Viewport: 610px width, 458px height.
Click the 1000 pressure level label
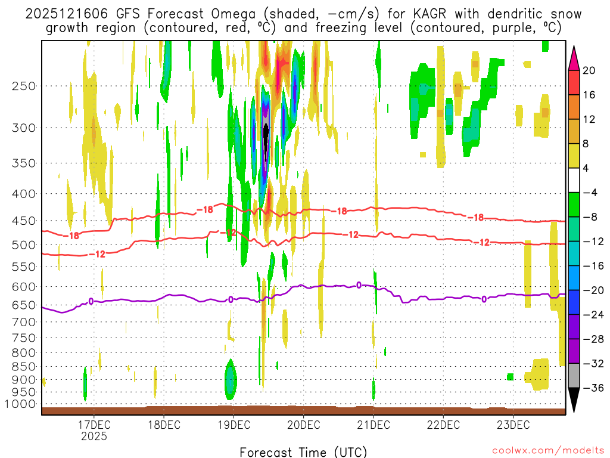coord(20,404)
